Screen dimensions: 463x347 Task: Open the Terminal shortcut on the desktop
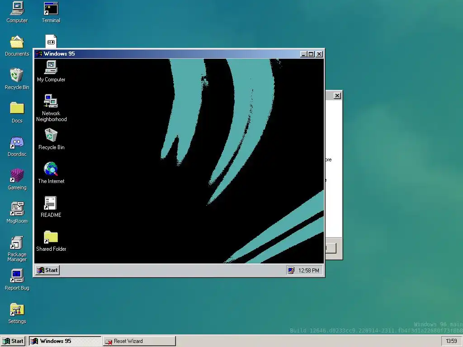point(51,12)
